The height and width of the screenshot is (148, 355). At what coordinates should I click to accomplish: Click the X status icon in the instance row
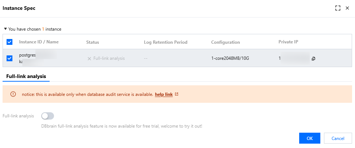[89, 58]
